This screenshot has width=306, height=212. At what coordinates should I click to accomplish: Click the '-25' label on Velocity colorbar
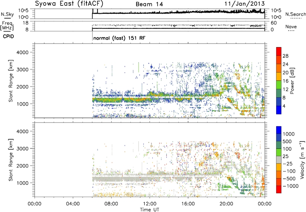pos(288,163)
